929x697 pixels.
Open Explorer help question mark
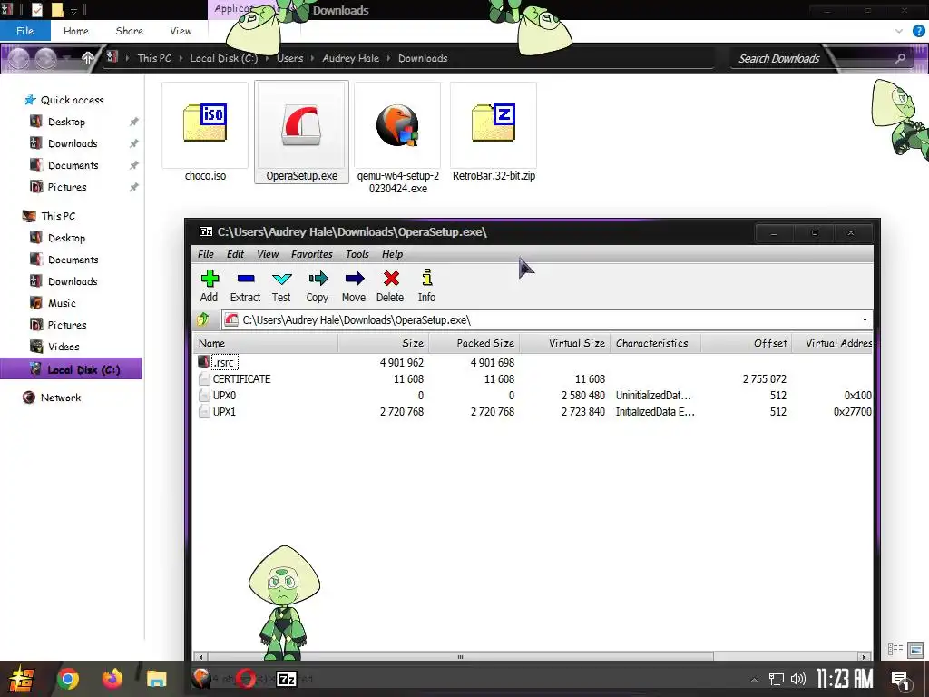click(918, 31)
